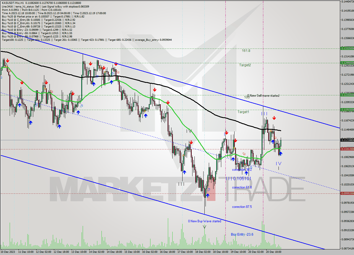
Task: Click the 0.10829680 price axis value
Action: 347,157
